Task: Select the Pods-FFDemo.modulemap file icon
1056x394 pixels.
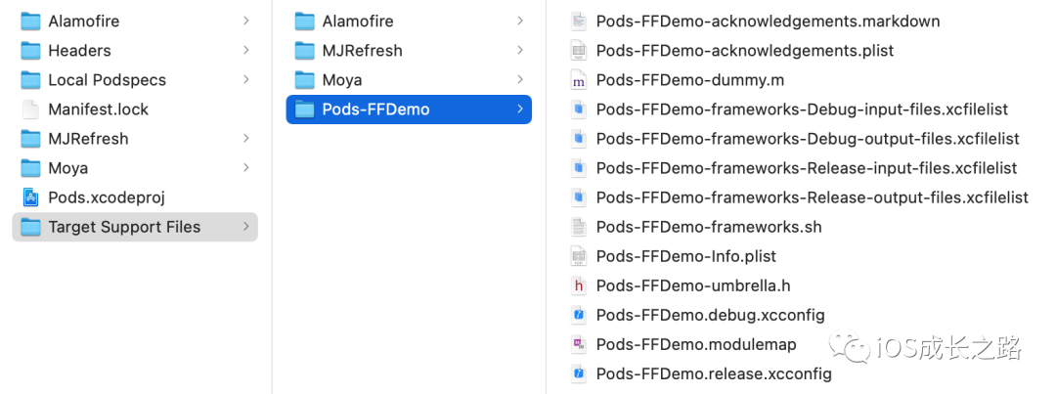Action: point(578,344)
